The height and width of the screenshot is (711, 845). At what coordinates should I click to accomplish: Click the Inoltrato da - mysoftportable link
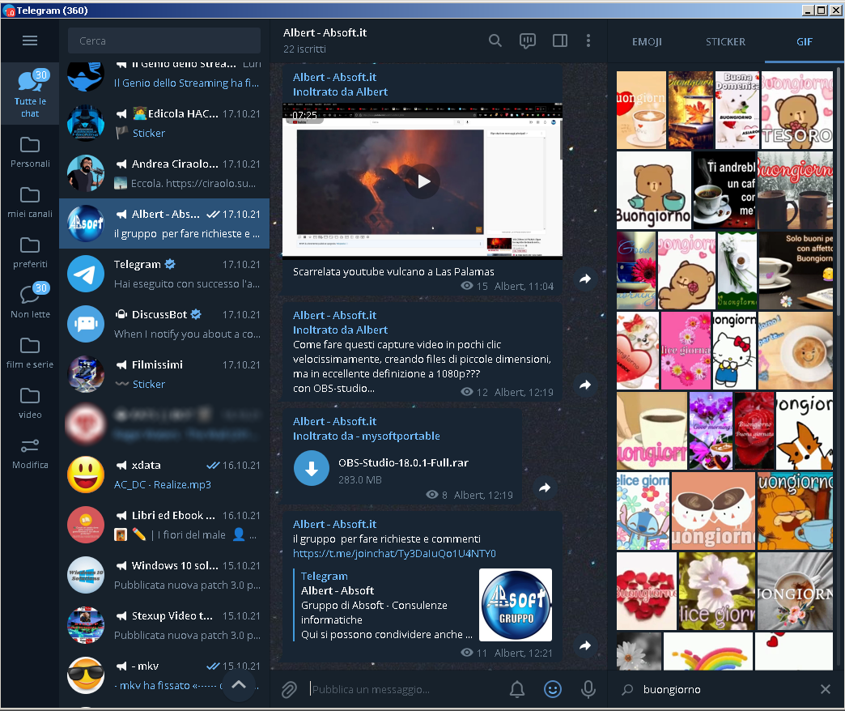click(366, 436)
